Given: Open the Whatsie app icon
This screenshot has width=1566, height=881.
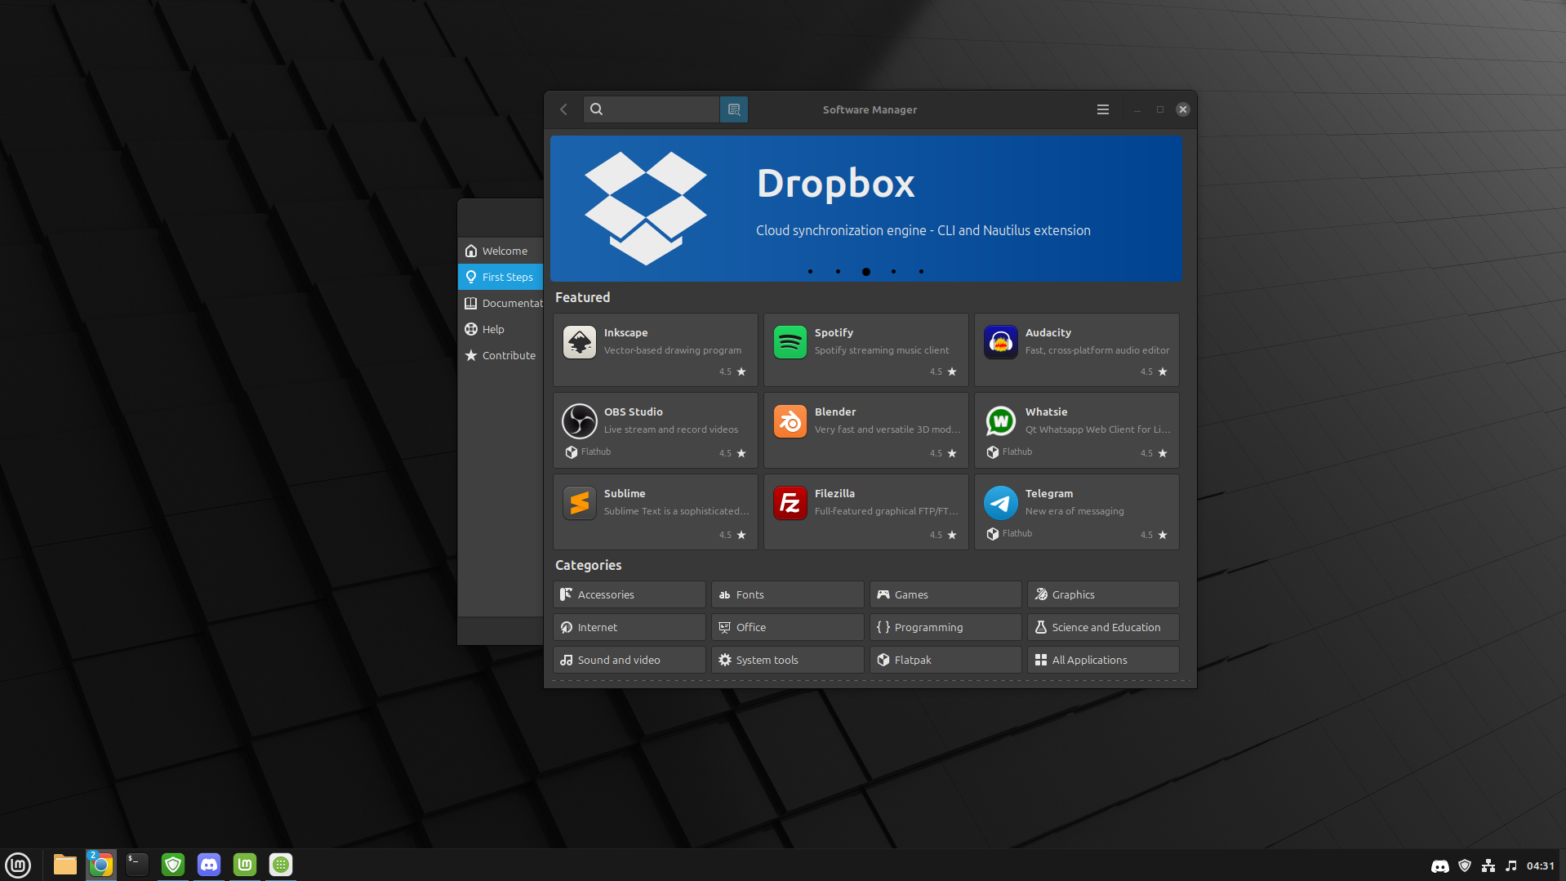Looking at the screenshot, I should [1000, 421].
